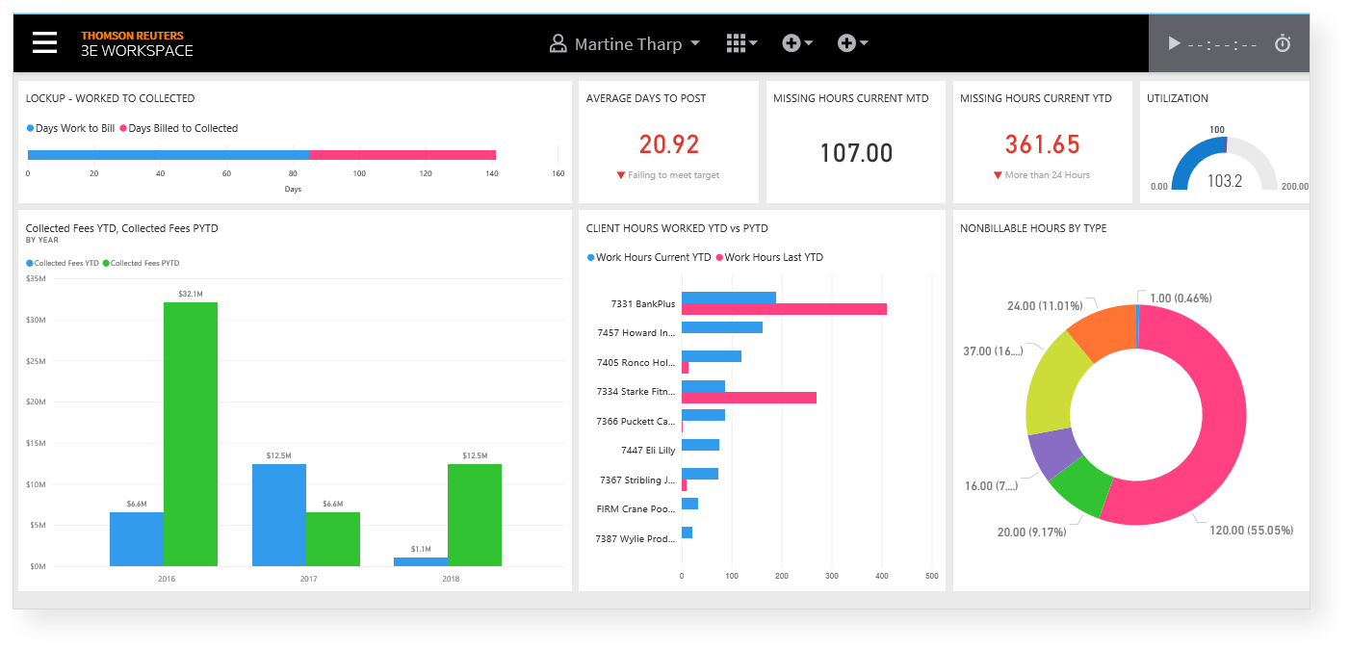The height and width of the screenshot is (649, 1350).
Task: Open the hamburger navigation menu
Action: click(44, 43)
